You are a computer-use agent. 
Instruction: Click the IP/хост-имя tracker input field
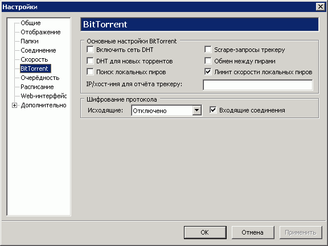258,85
